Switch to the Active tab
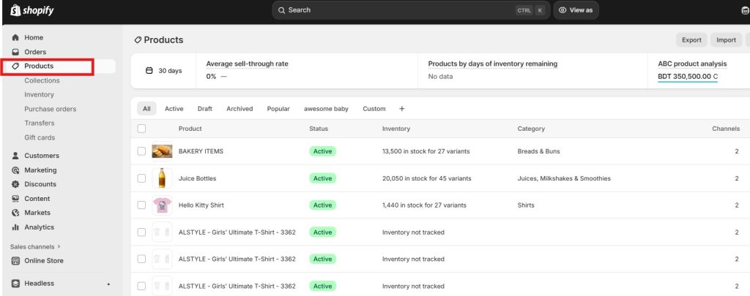This screenshot has height=296, width=750. click(x=174, y=109)
